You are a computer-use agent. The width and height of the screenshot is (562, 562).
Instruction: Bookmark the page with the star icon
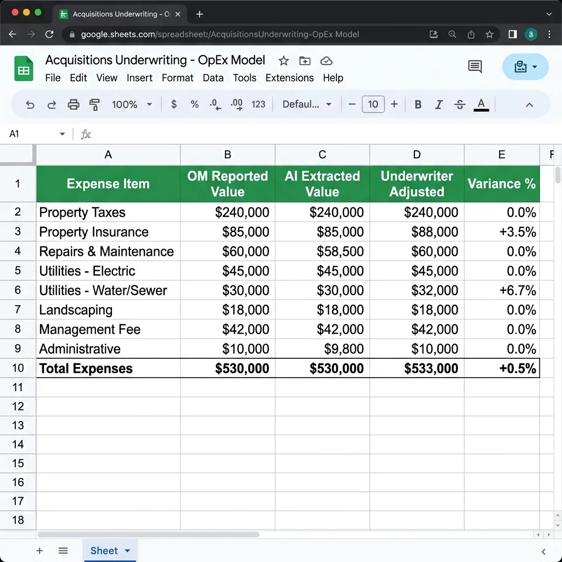pos(489,35)
